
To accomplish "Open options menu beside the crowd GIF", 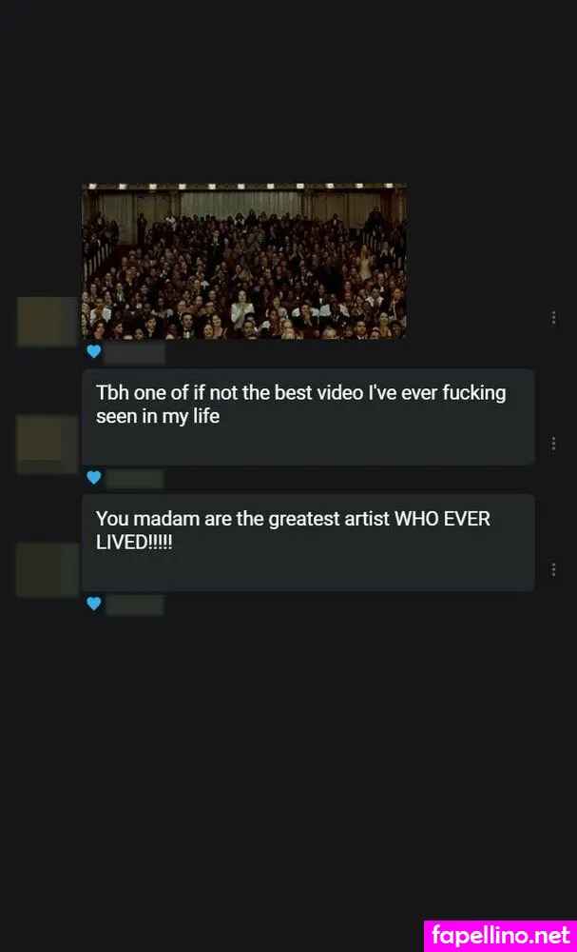I will tap(553, 318).
